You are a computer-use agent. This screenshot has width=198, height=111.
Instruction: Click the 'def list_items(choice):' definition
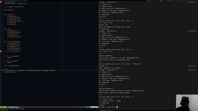tap(13, 42)
